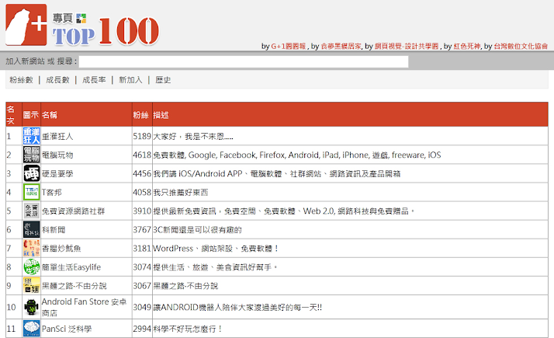Switch to the 成長率 ranking

[94, 80]
